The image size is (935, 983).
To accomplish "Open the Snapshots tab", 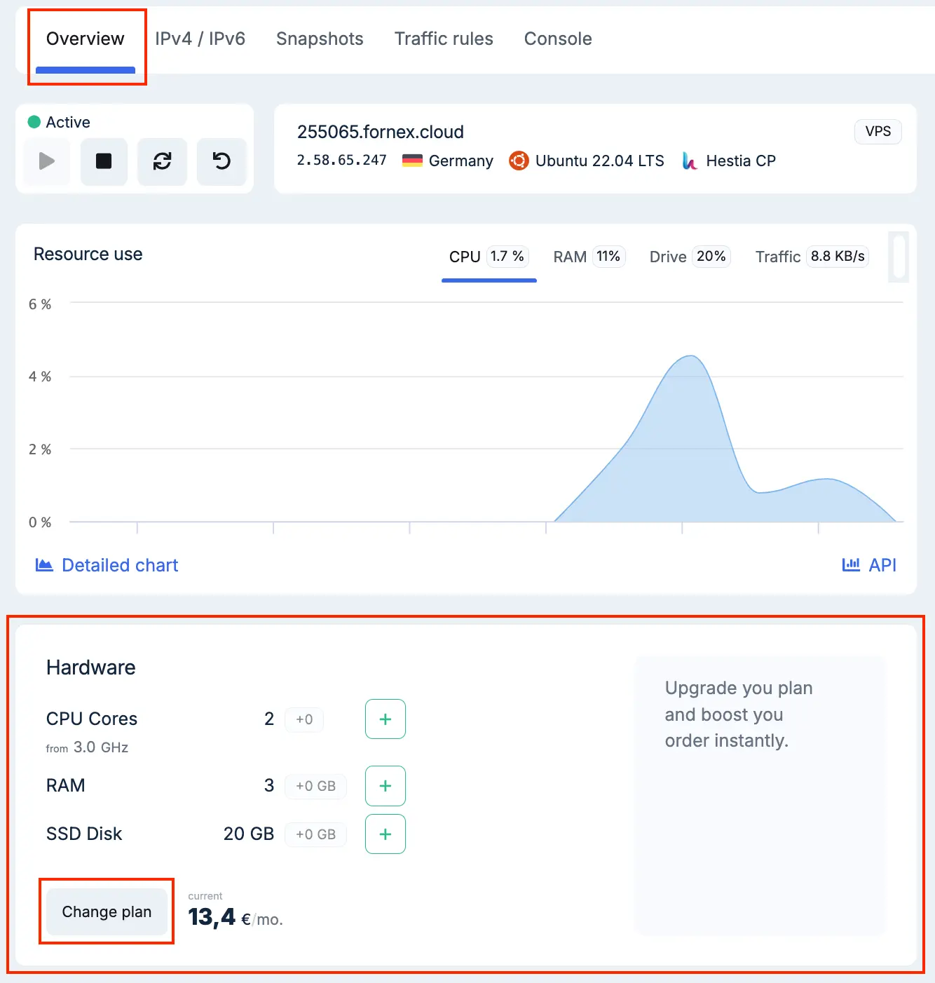I will point(320,39).
